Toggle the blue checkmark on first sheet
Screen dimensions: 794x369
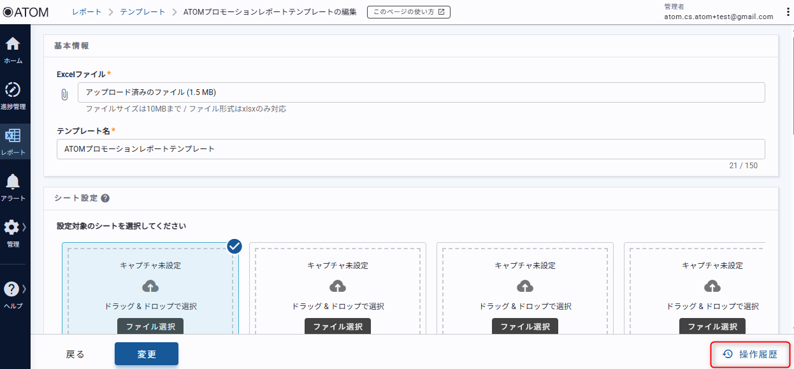[x=234, y=246]
